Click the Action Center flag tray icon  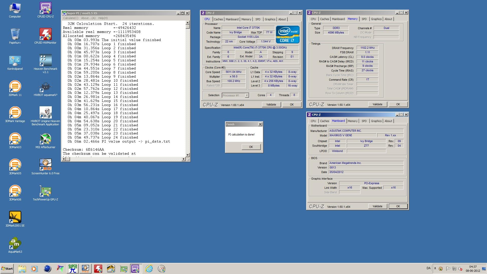pos(448,269)
